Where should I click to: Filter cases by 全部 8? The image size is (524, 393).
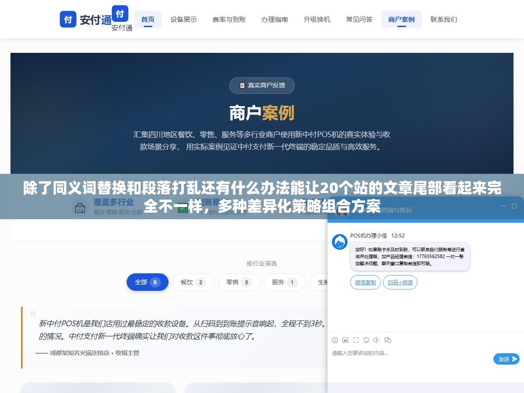pyautogui.click(x=148, y=282)
